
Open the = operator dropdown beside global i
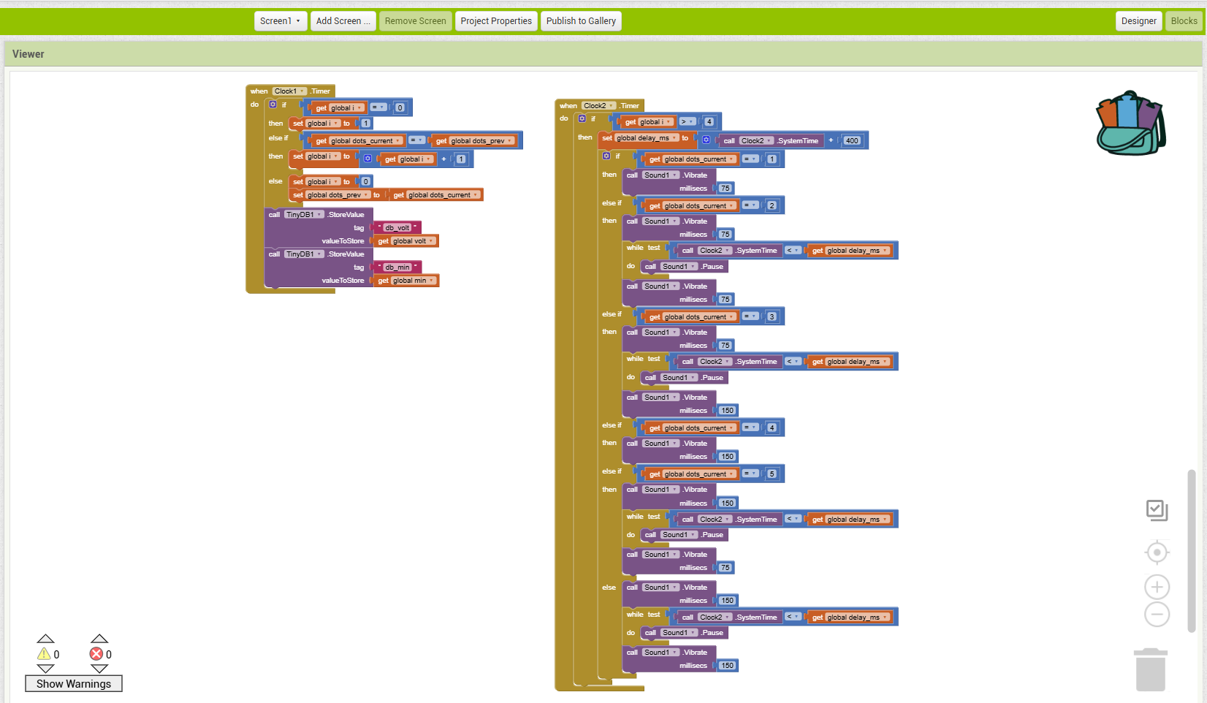(378, 107)
